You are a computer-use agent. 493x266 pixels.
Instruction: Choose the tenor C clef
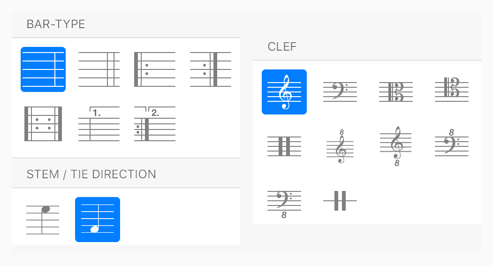[x=452, y=90]
